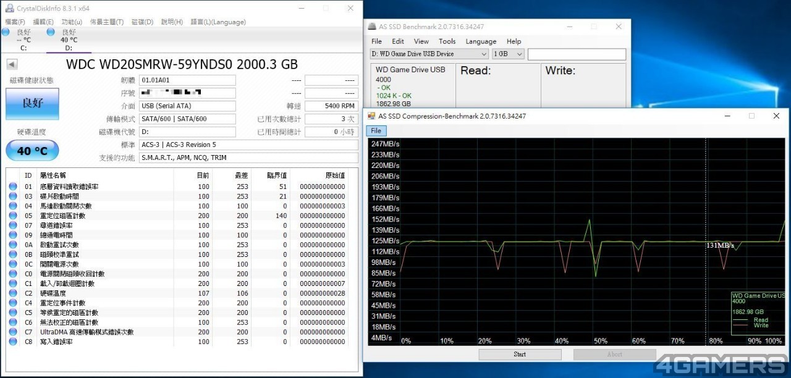Click the 屬性名稱 column header
This screenshot has height=378, width=791.
(x=53, y=176)
